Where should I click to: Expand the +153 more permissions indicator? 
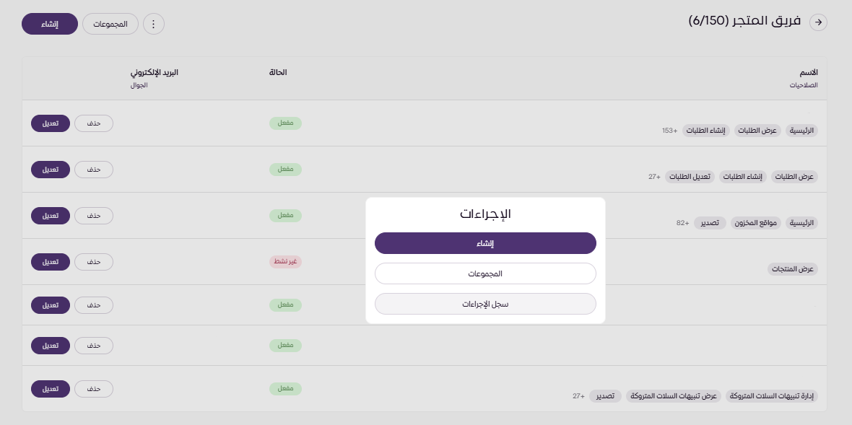(x=670, y=131)
